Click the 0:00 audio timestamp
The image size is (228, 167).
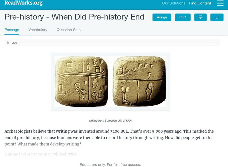coord(14,43)
